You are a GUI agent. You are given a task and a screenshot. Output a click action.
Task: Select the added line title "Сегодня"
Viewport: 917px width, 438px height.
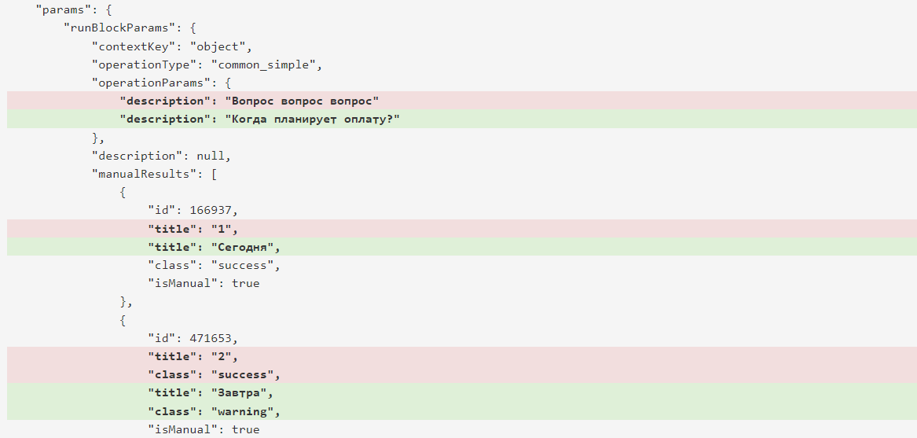coord(461,247)
